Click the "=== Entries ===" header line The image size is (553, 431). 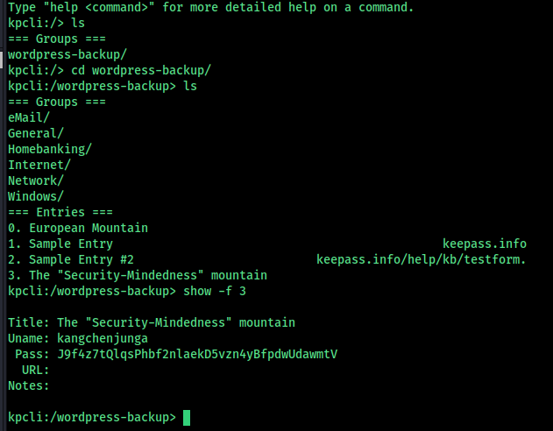click(x=60, y=212)
